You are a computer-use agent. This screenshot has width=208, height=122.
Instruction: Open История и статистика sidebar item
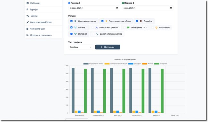[x=44, y=35]
